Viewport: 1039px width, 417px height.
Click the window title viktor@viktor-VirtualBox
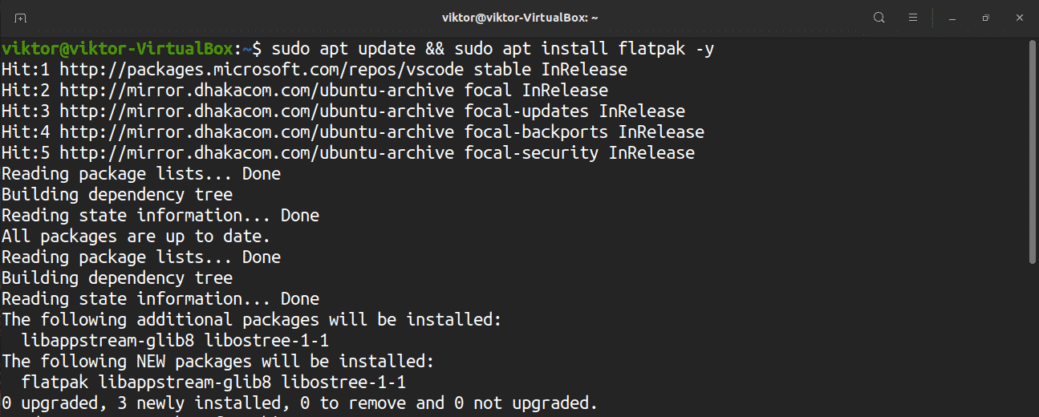(x=519, y=18)
